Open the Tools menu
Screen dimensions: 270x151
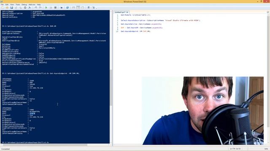click(18, 5)
